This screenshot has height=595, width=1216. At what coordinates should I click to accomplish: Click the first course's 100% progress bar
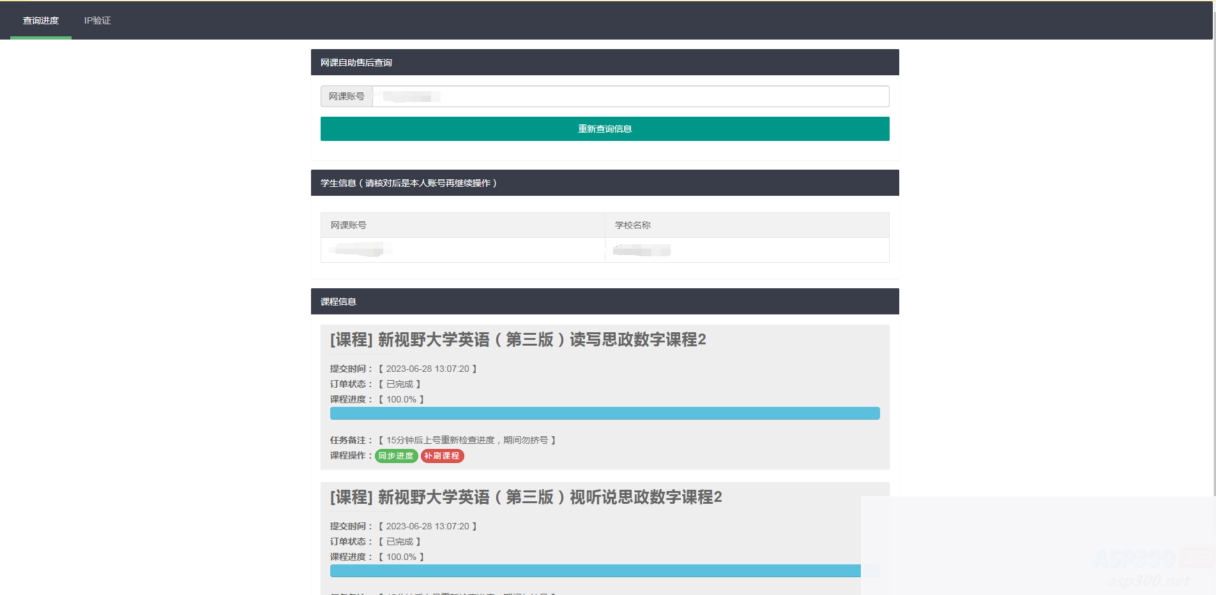click(604, 413)
